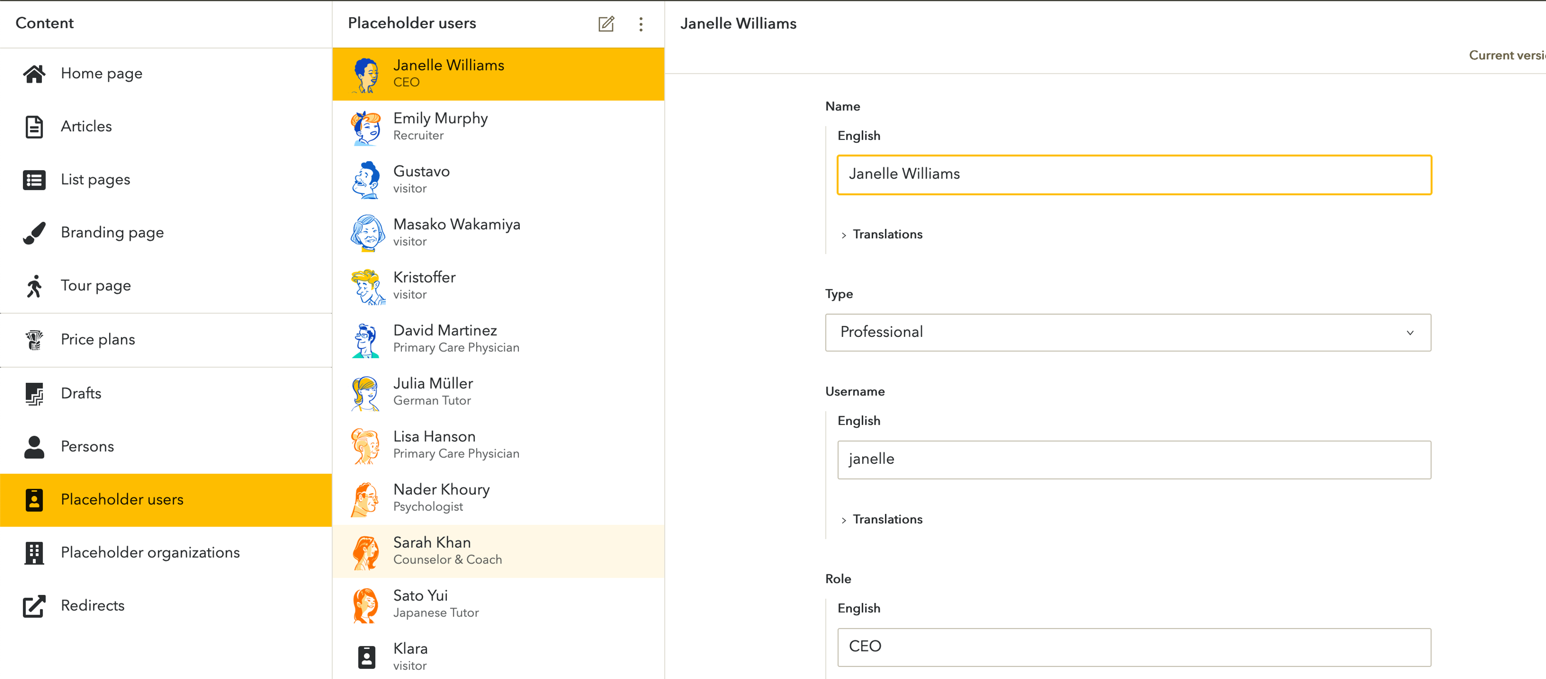Click the compose new placeholder user icon
The height and width of the screenshot is (679, 1546).
606,24
